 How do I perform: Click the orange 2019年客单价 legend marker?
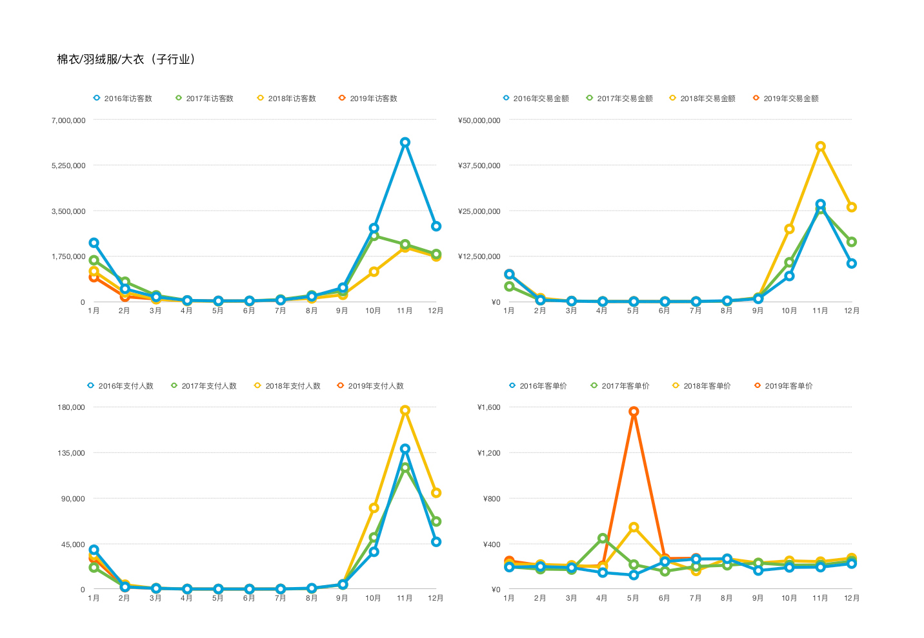click(758, 385)
